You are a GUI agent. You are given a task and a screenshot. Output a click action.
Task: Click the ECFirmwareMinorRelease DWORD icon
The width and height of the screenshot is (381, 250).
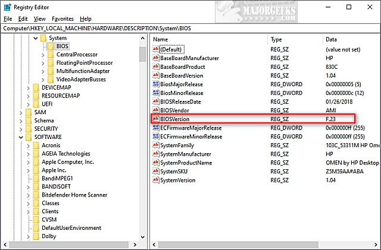point(155,137)
